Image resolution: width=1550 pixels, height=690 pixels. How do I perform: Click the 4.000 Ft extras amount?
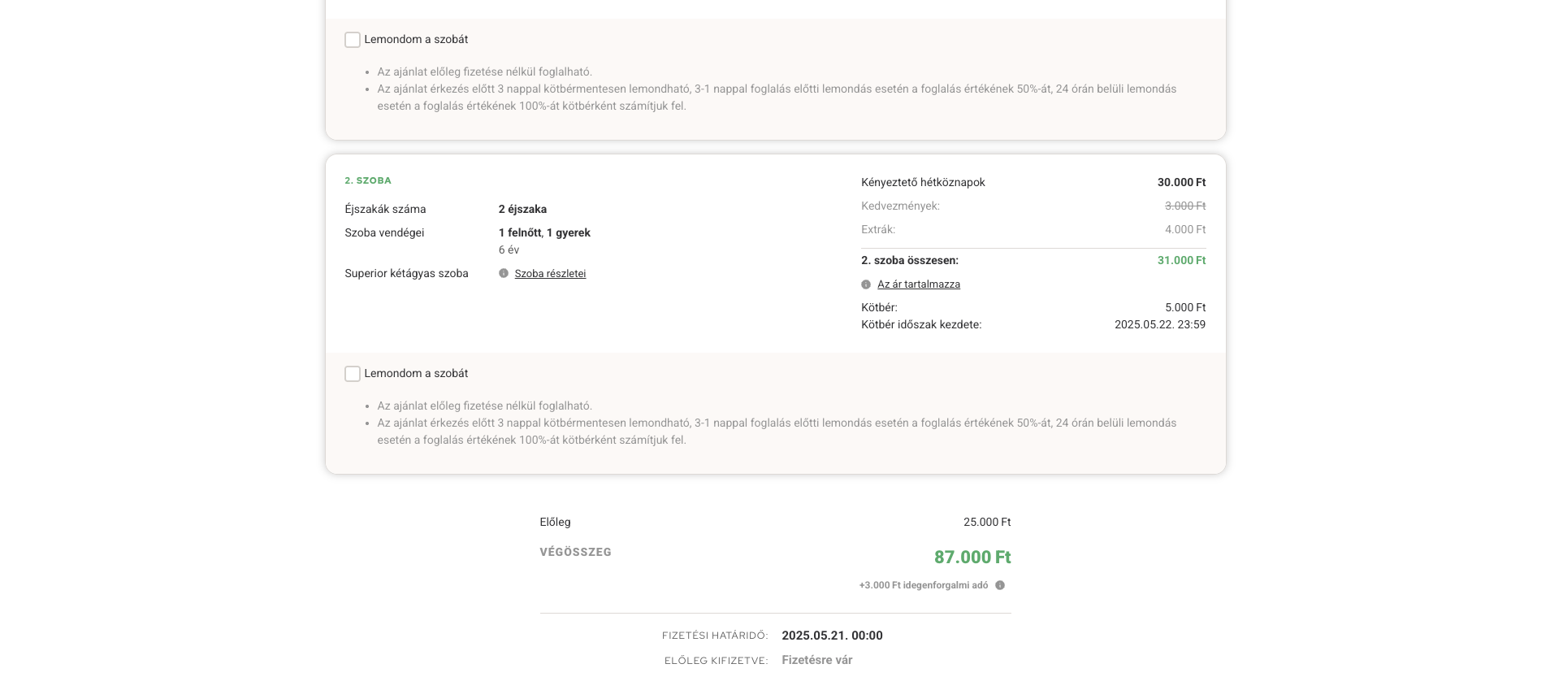(1184, 230)
